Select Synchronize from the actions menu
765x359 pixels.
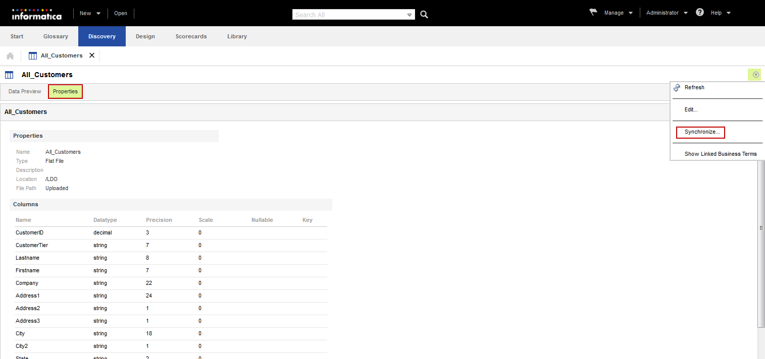point(702,132)
